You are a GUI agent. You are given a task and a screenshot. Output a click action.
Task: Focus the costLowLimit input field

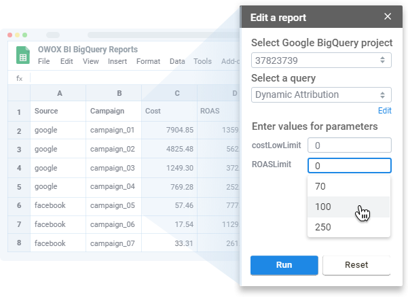coord(349,145)
